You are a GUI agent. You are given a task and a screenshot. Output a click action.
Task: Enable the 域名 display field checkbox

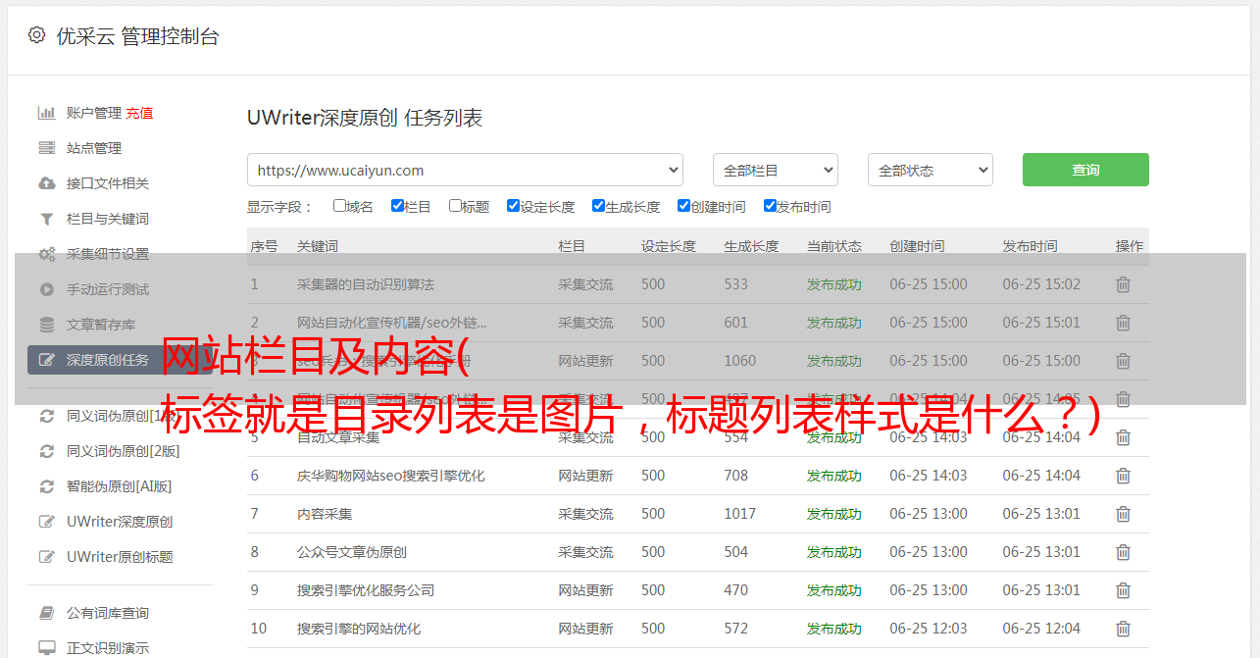[x=339, y=206]
